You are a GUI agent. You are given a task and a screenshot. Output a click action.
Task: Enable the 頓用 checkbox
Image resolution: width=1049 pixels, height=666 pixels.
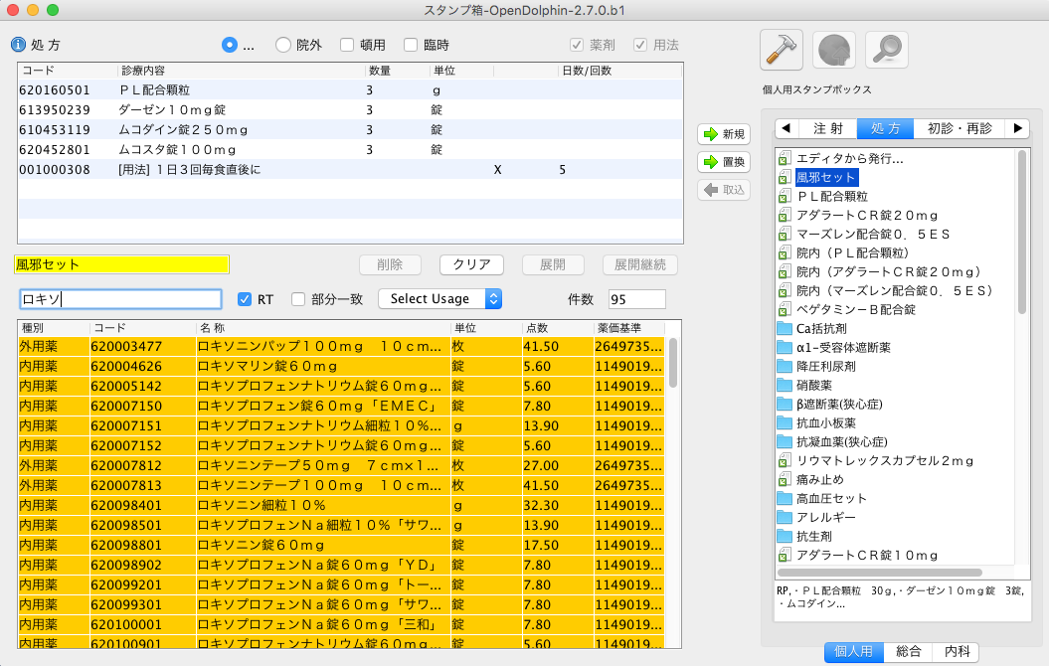point(347,45)
